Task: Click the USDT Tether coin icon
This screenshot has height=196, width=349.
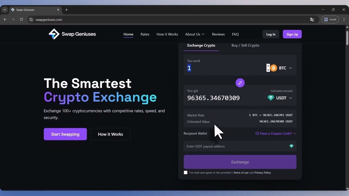Action: click(270, 98)
